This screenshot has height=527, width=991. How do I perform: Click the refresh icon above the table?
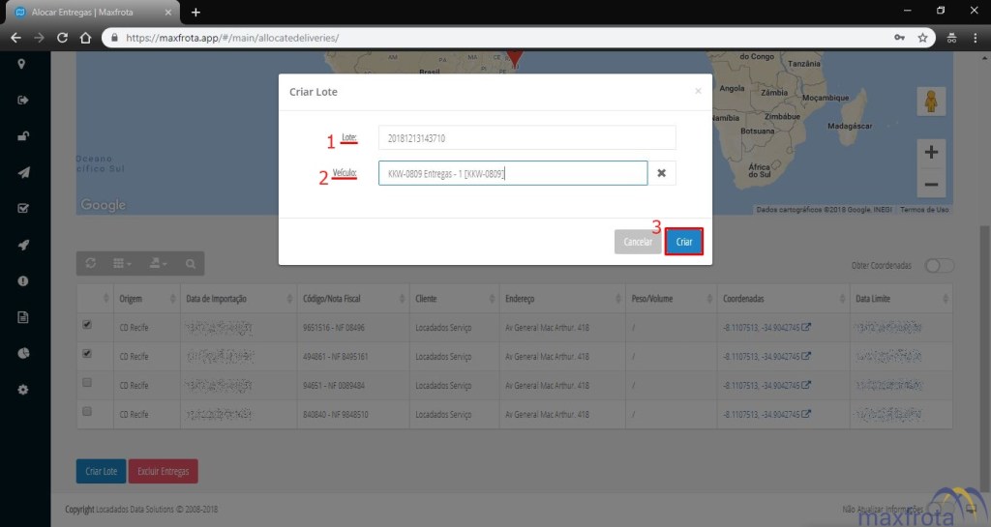tap(91, 263)
